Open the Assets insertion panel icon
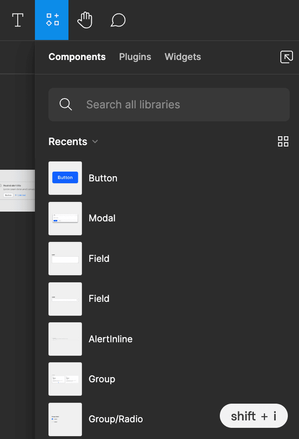 point(52,20)
